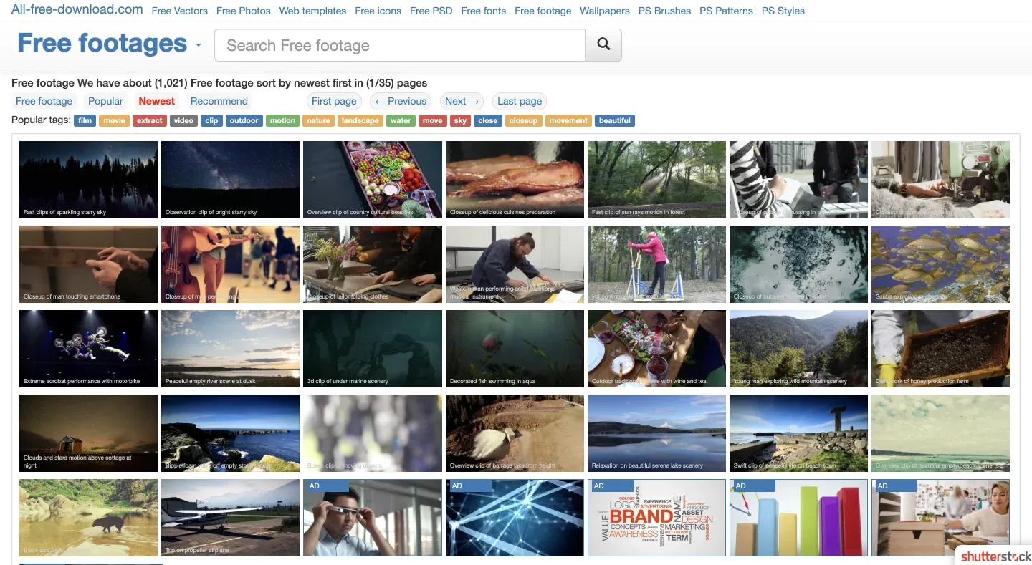Go to the Next page
Viewport: 1032px width, 565px height.
pyautogui.click(x=462, y=101)
